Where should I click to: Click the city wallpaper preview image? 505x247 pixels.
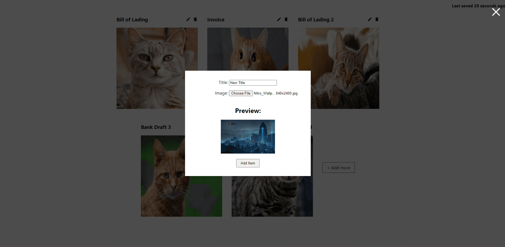[x=248, y=136]
